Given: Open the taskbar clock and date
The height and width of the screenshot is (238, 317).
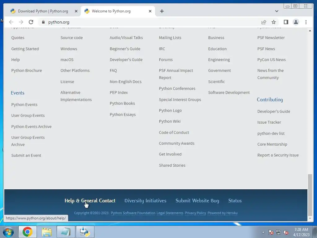Looking at the screenshot, I should coord(301,232).
